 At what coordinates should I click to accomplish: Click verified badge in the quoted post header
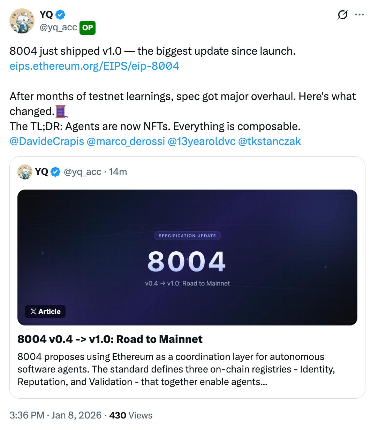pos(56,172)
